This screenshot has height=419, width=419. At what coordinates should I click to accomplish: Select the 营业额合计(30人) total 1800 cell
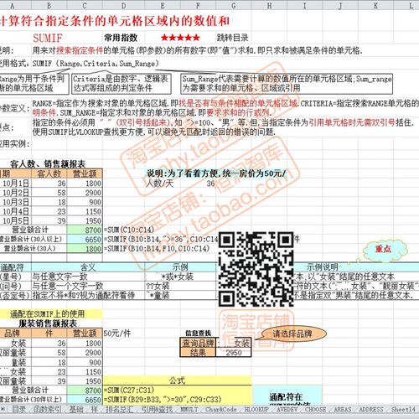pos(85,249)
